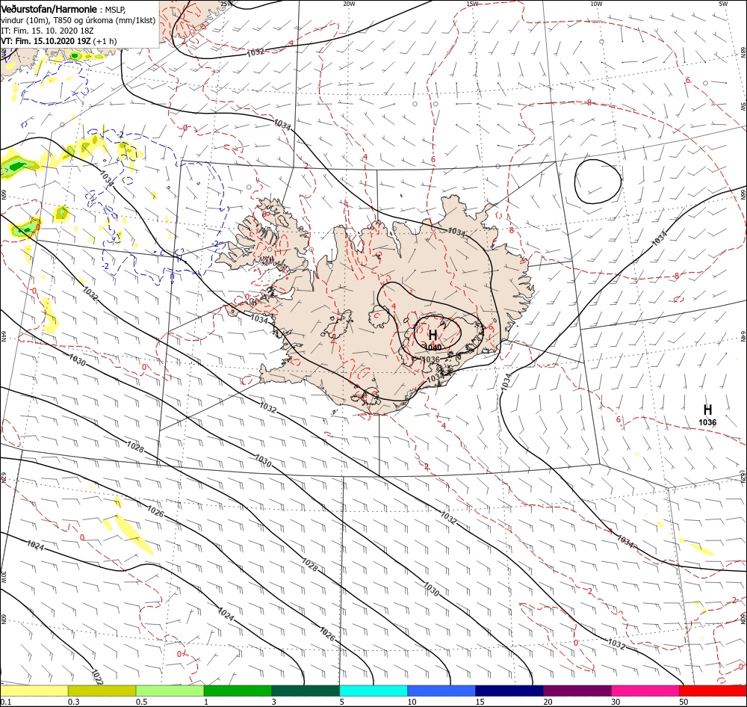Click the 0.3 legend value
Viewport: 747px width, 707px height.
74,702
